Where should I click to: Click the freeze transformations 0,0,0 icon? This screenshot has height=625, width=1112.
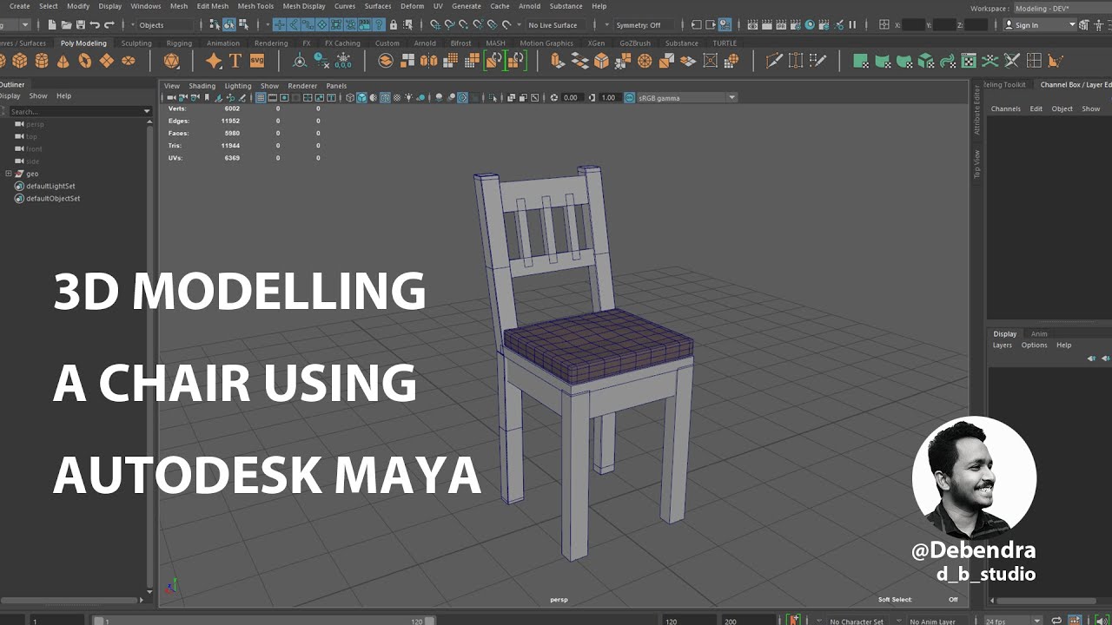tap(343, 61)
